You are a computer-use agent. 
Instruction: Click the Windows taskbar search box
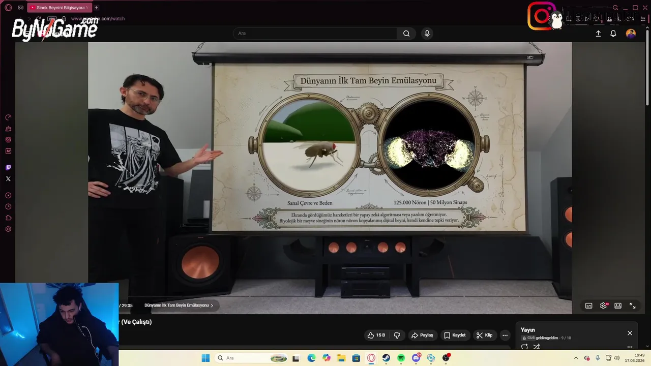[x=252, y=358]
